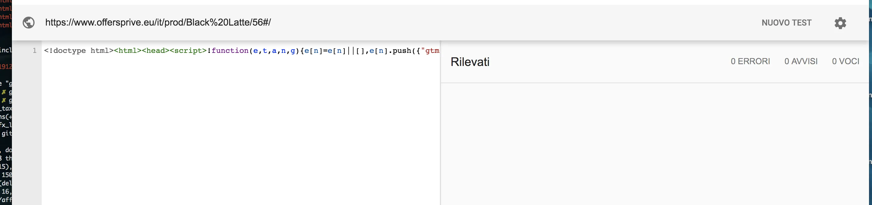Screen dimensions: 872x205
Task: Open settings via the gear icon
Action: click(840, 23)
